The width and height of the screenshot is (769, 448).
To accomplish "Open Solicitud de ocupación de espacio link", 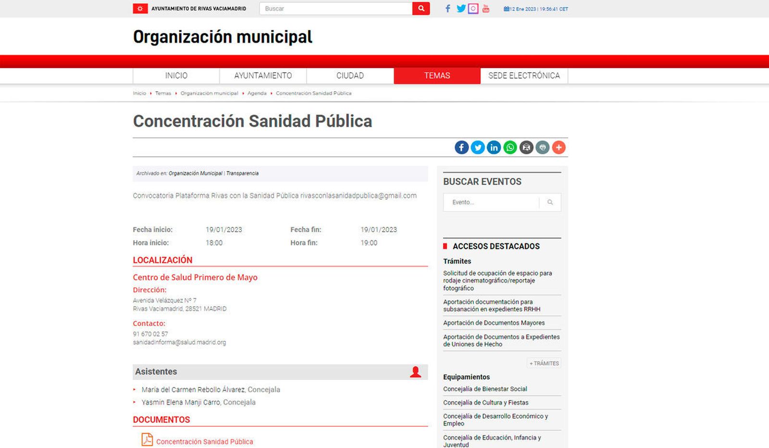I will click(497, 281).
